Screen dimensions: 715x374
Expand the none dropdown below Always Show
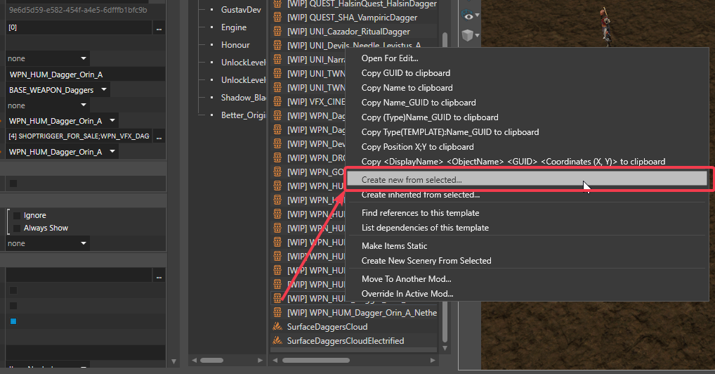click(84, 243)
